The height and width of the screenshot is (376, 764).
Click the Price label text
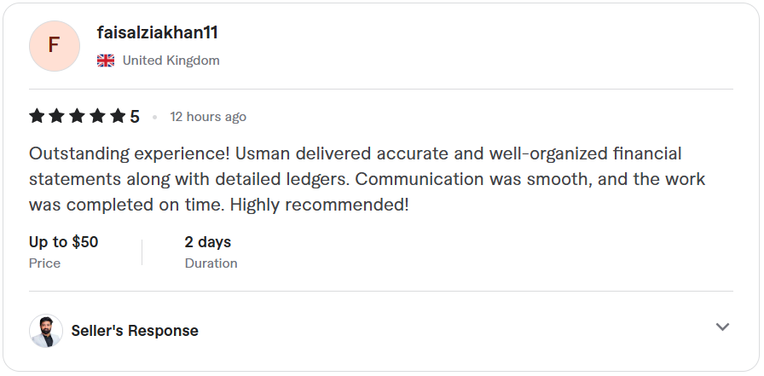tap(44, 263)
